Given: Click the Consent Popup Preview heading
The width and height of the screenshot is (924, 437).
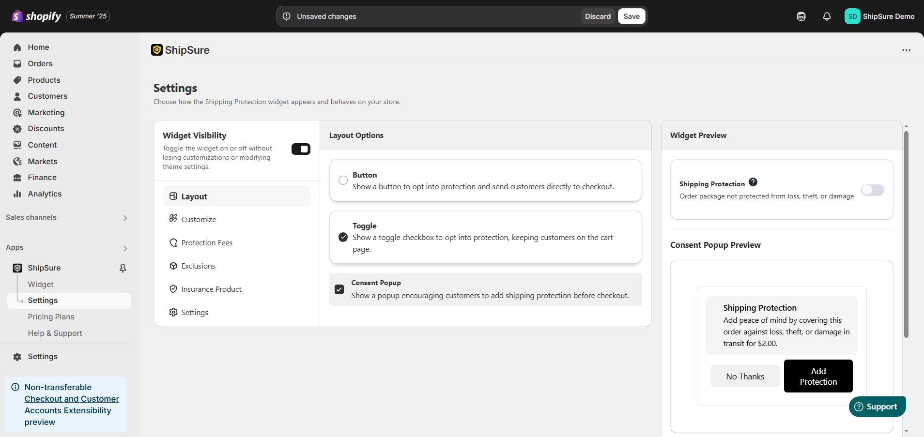Looking at the screenshot, I should pyautogui.click(x=715, y=245).
